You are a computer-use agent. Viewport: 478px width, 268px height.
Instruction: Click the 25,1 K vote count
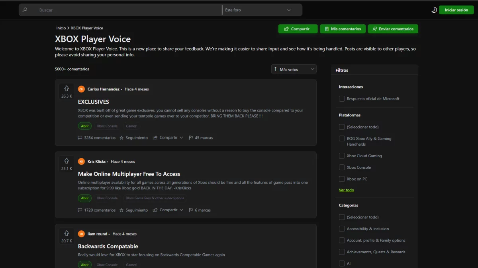(67, 168)
